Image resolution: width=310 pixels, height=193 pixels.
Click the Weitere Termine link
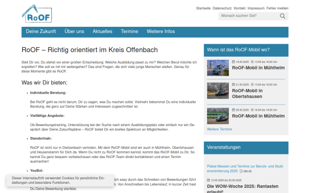(x=220, y=129)
